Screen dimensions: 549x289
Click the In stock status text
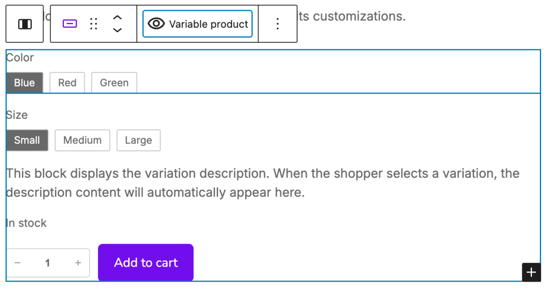(x=27, y=223)
